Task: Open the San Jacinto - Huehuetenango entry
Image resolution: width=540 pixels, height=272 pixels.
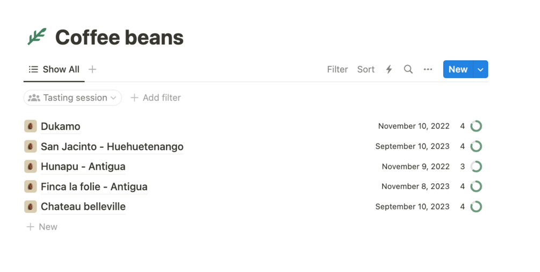Action: coord(112,147)
